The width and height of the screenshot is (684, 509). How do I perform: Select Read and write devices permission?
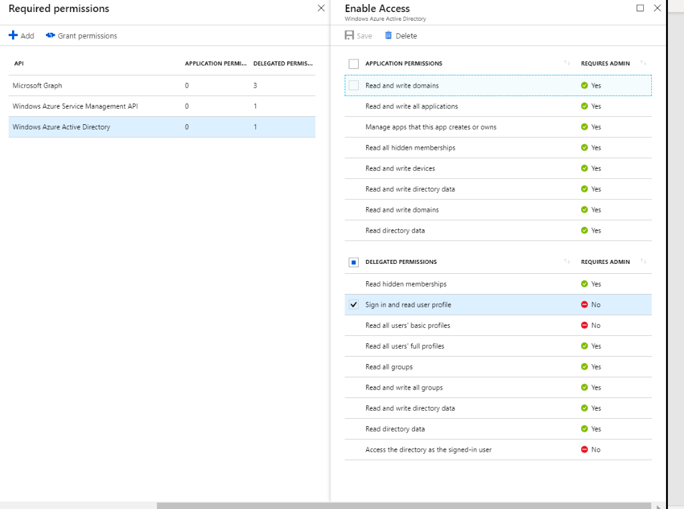coord(498,168)
